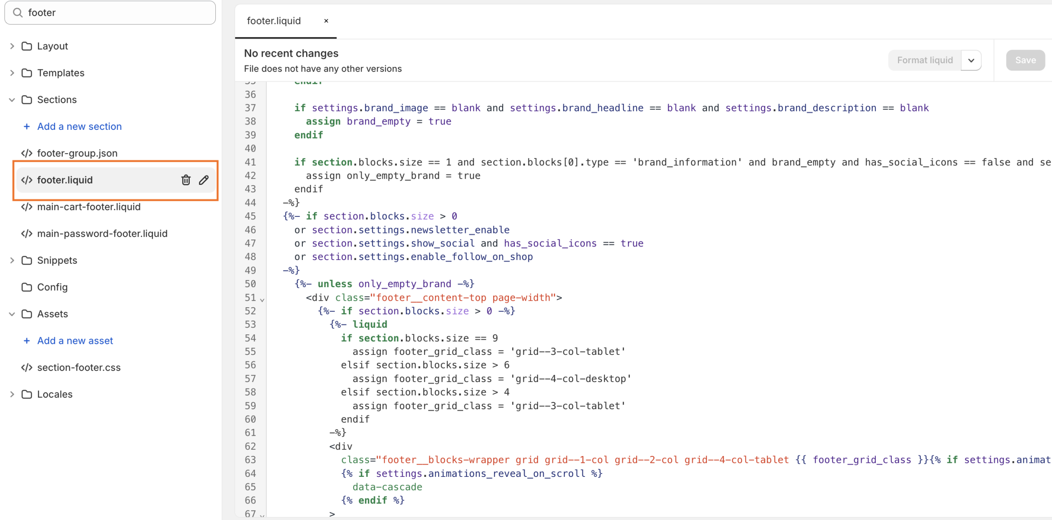The height and width of the screenshot is (520, 1052).
Task: Click the Assets folder icon
Action: coord(27,314)
